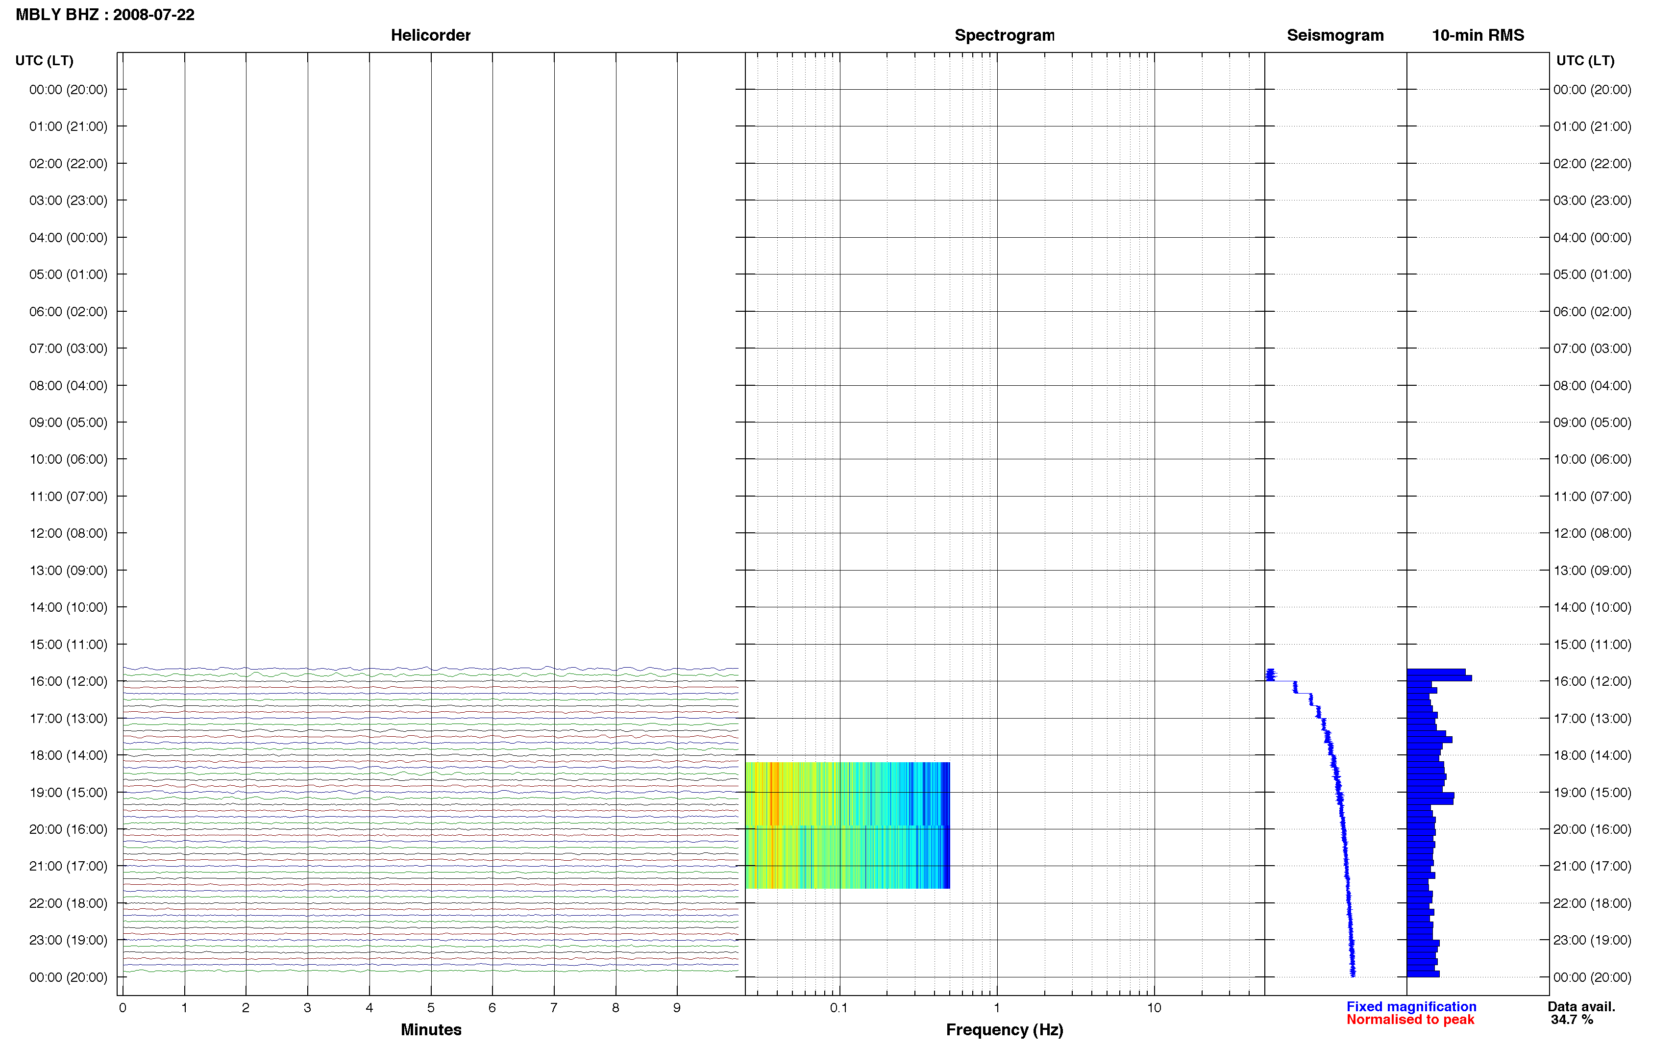This screenshot has width=1675, height=1048.
Task: Click right axis label 22:00 (18:00)
Action: point(1592,903)
